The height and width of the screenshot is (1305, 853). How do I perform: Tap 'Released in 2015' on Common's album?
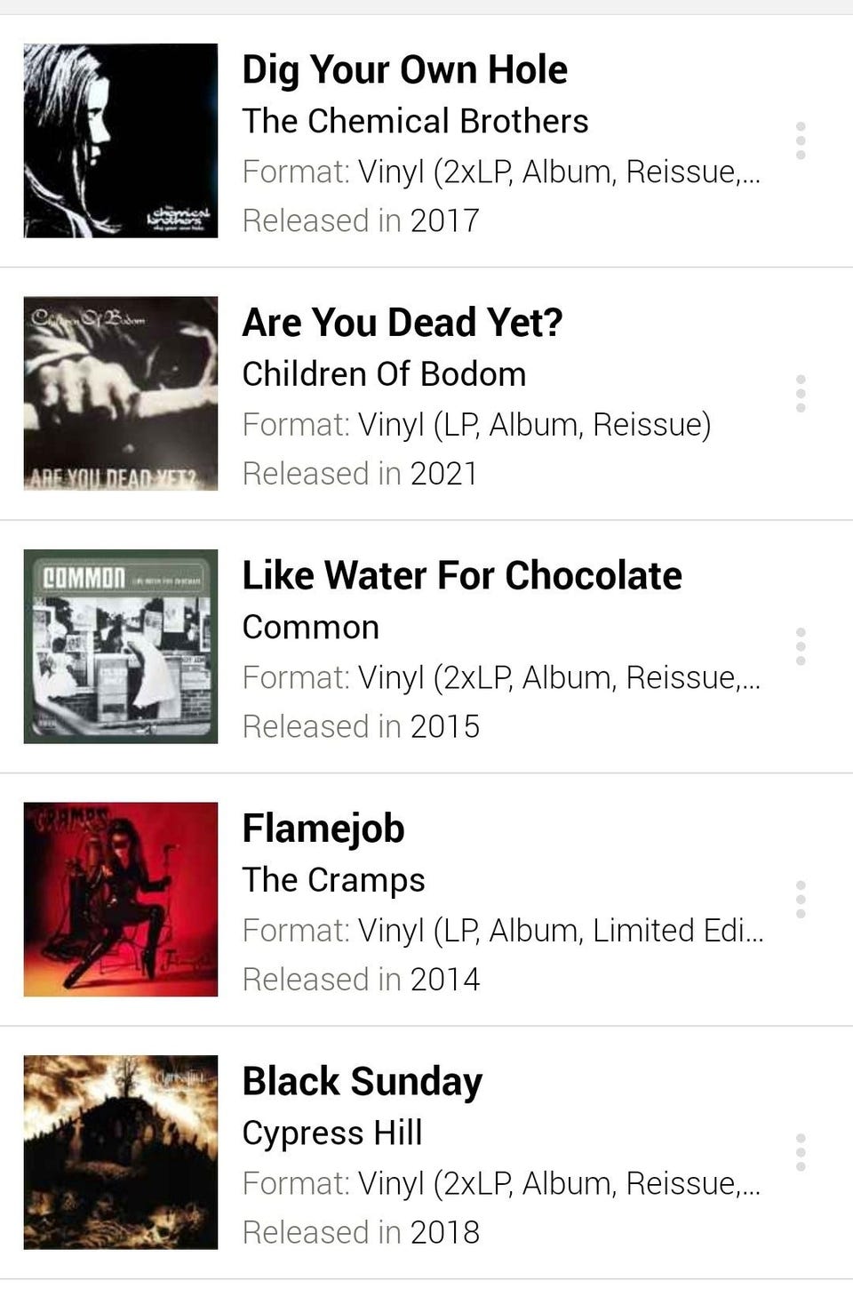[361, 726]
